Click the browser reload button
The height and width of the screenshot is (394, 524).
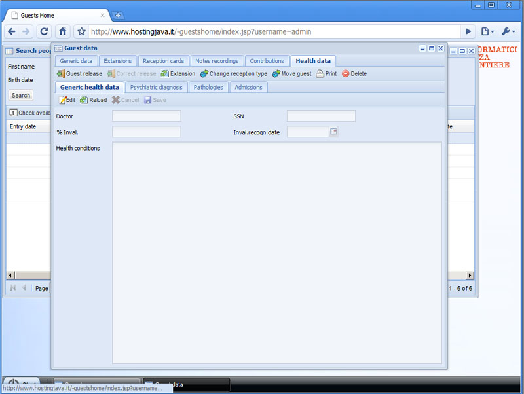(44, 31)
